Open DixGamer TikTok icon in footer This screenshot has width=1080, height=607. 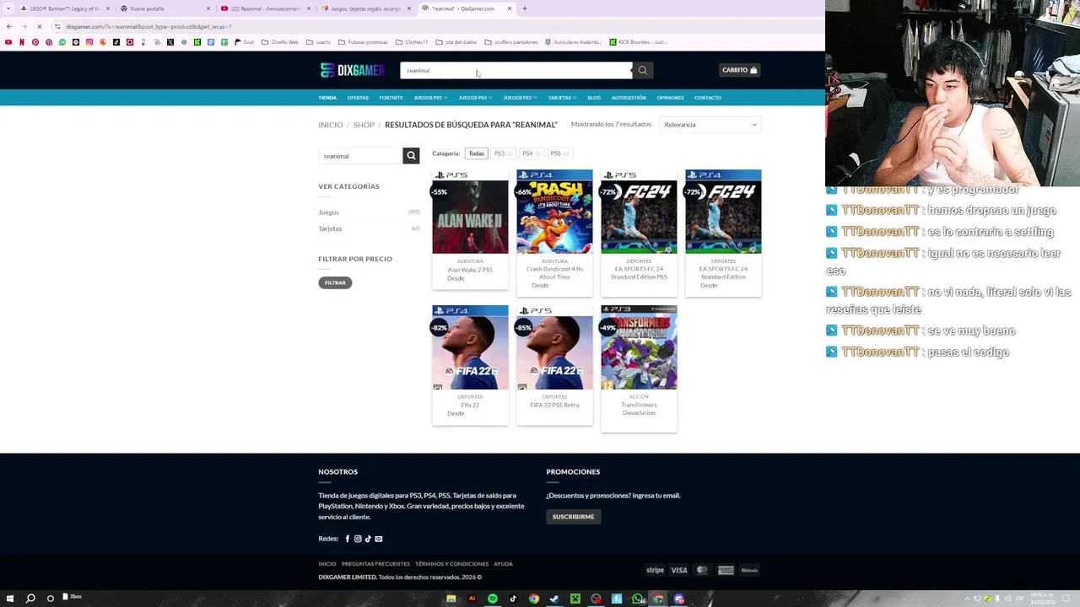pos(368,539)
